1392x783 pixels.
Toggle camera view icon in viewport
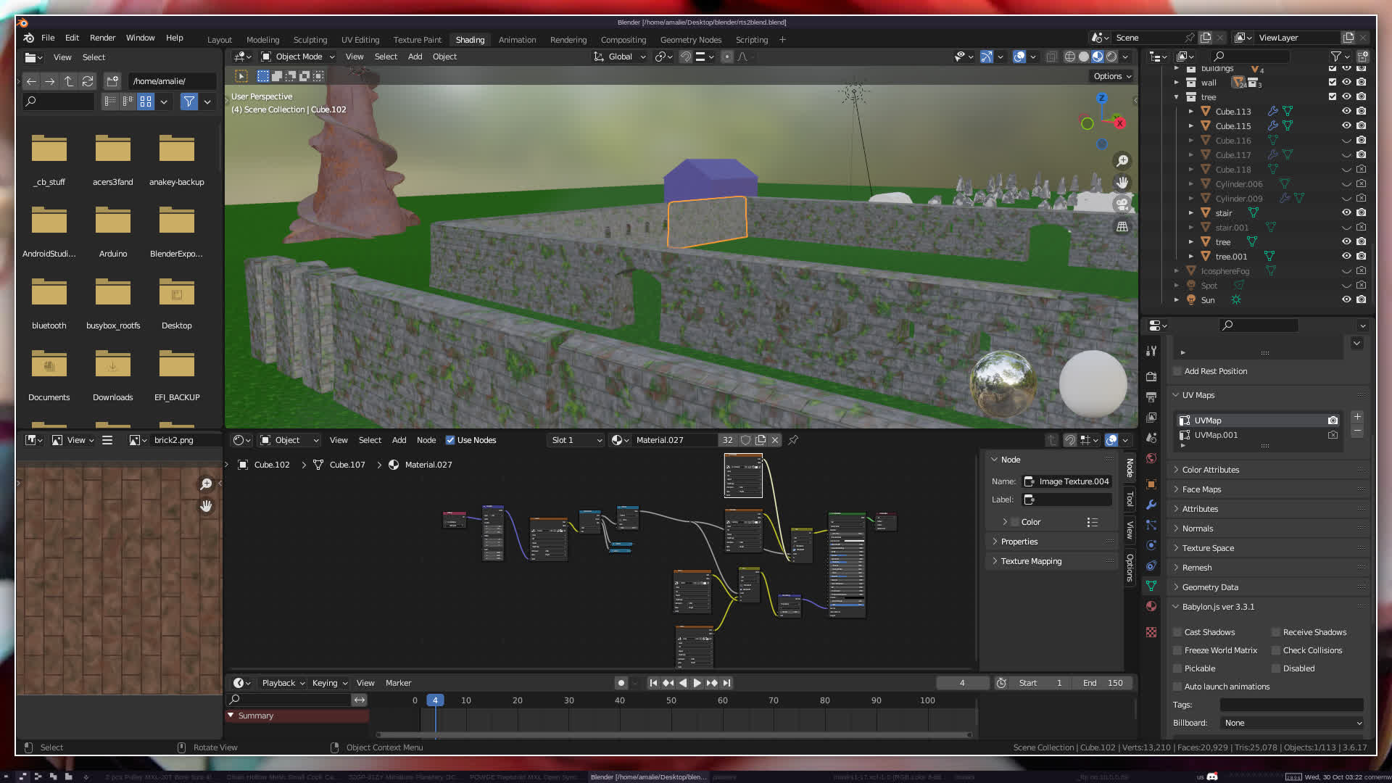[x=1122, y=204]
